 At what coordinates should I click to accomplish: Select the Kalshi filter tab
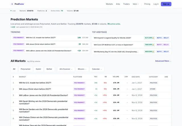coord(38,69)
